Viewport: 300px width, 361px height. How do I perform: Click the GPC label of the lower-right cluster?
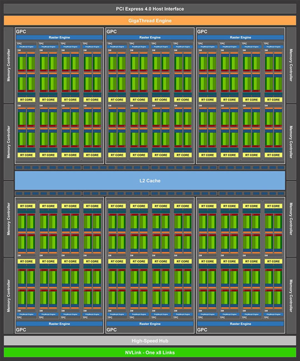pyautogui.click(x=202, y=330)
